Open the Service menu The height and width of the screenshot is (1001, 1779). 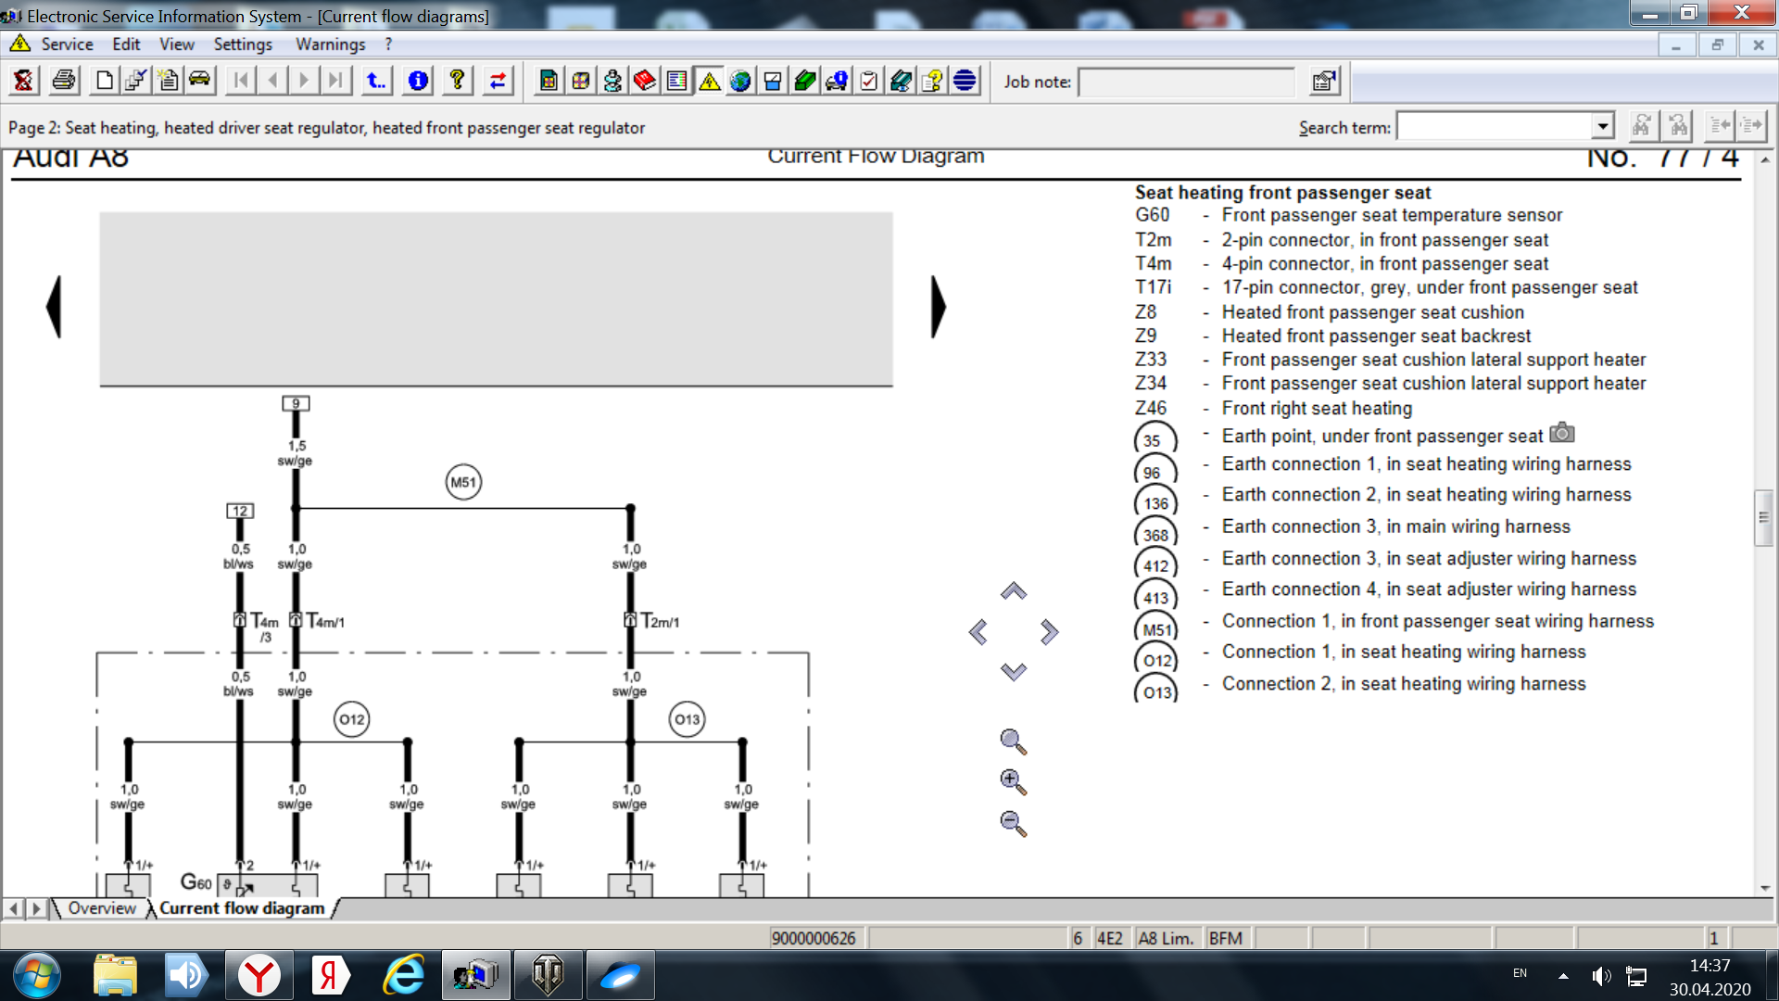click(67, 44)
